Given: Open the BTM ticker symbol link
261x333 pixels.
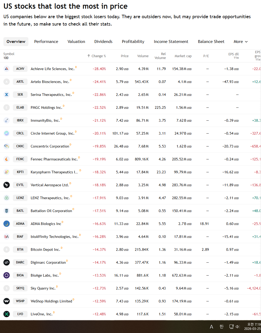Looking at the screenshot, I should pyautogui.click(x=20, y=249).
